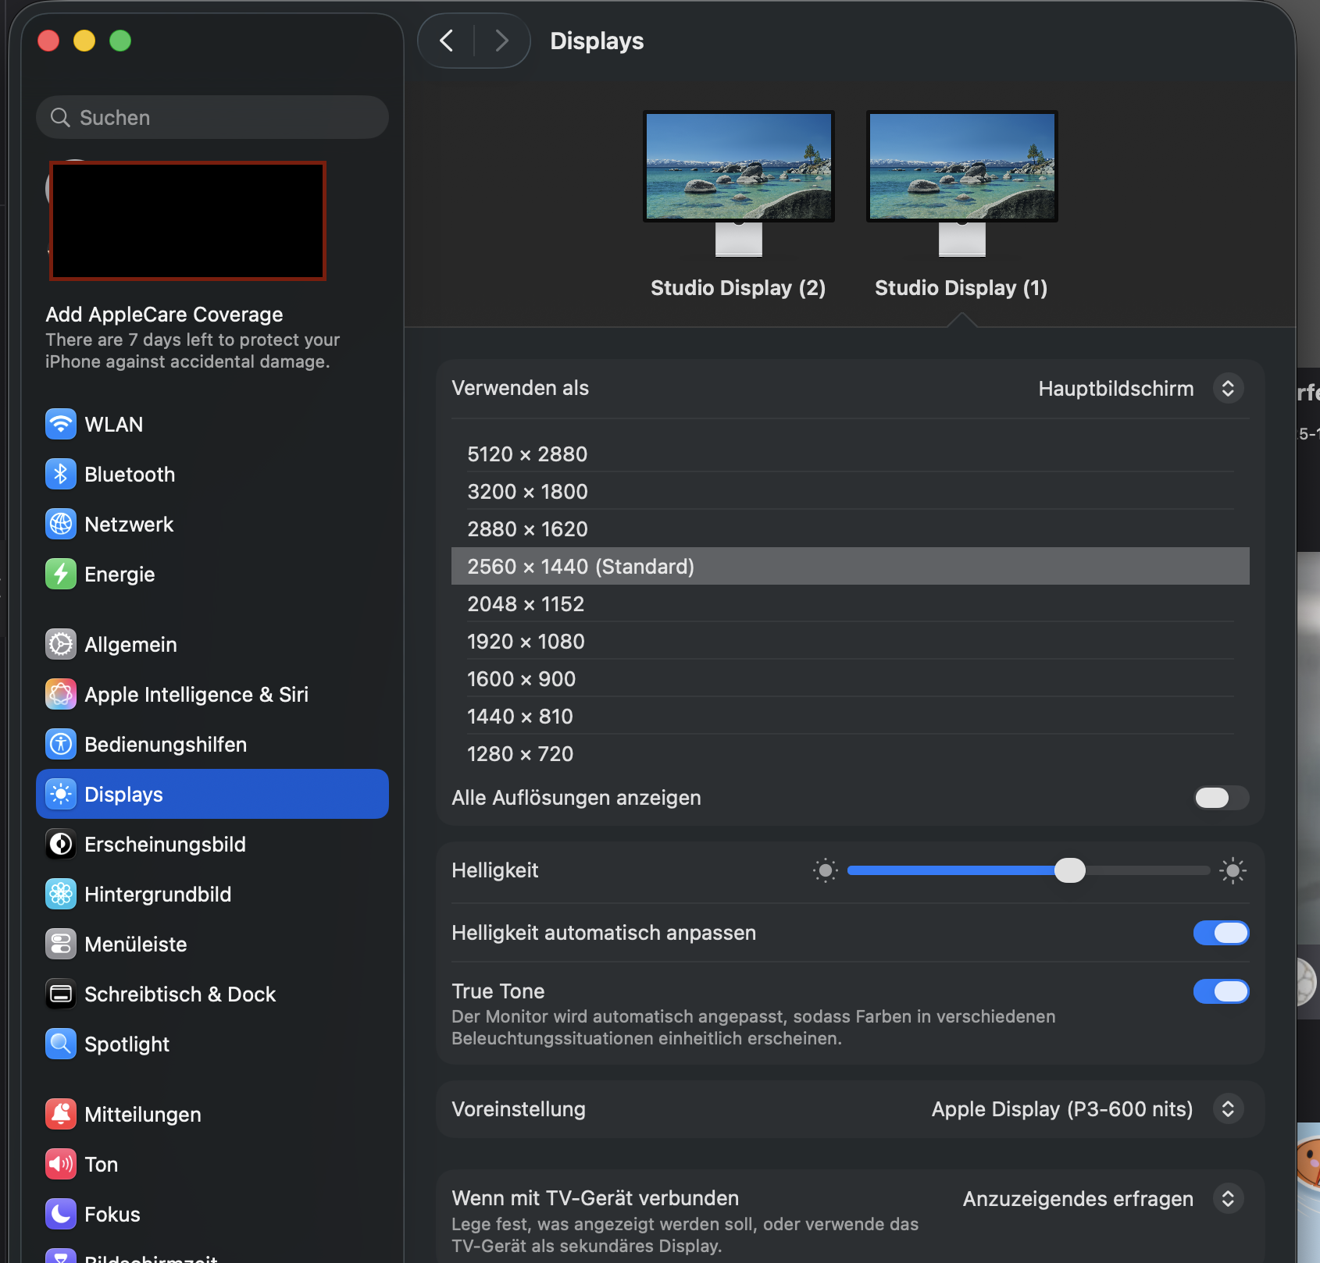The height and width of the screenshot is (1263, 1320).
Task: Click the Fokus moon icon
Action: point(61,1214)
